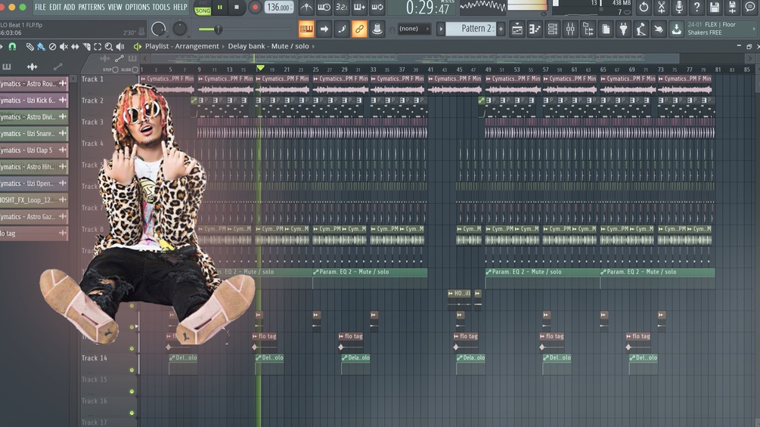Click the save project floppy icon
760x427 pixels.
tap(715, 8)
